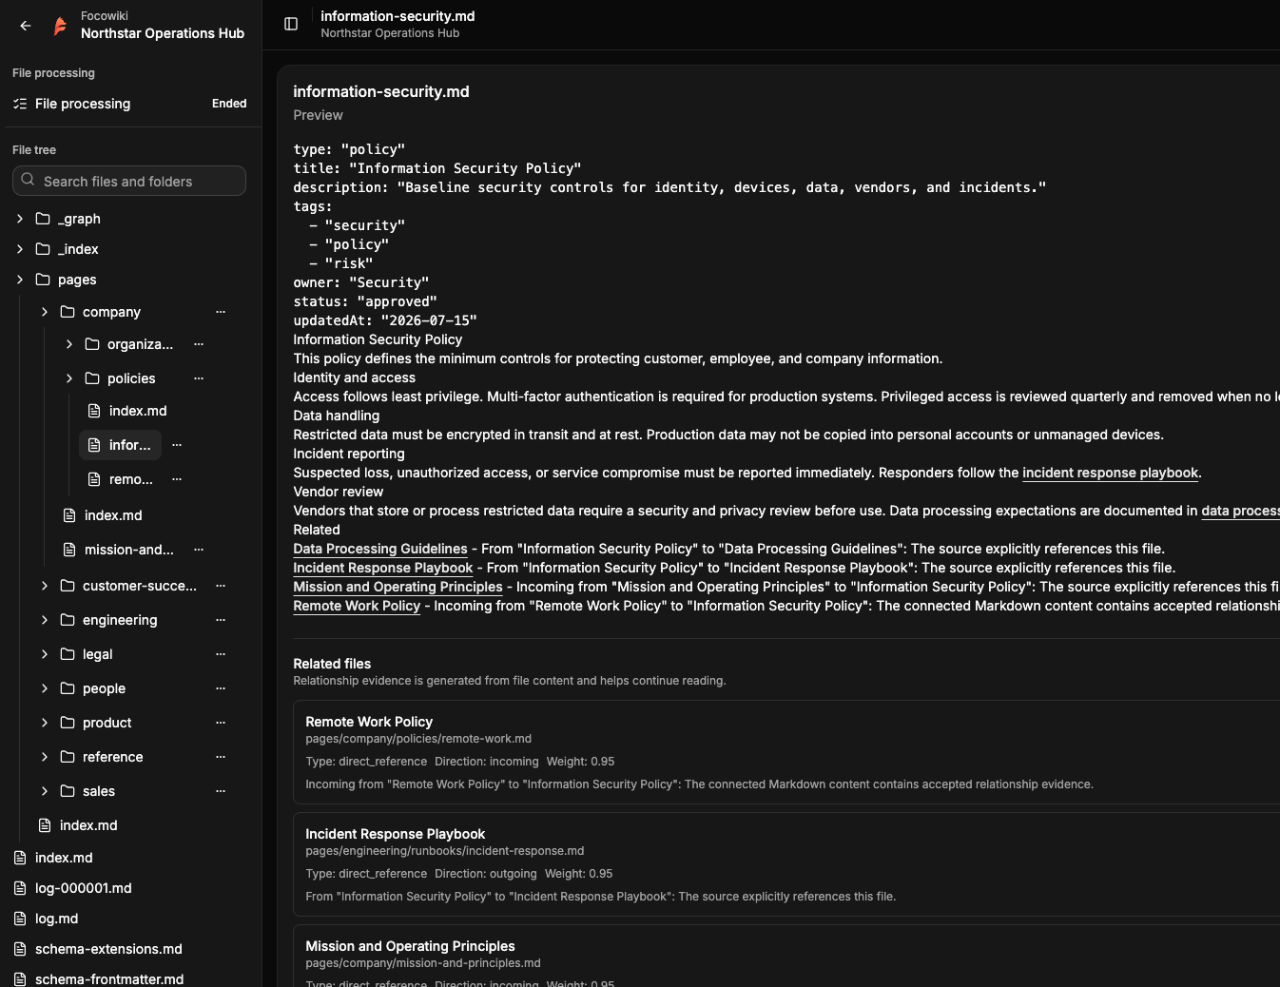Click the Focowiki flame logo
1280x987 pixels.
60,26
